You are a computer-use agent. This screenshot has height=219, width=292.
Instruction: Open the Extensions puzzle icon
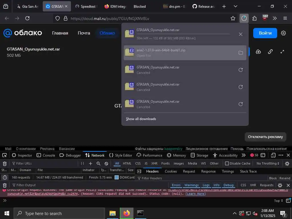coord(254,18)
